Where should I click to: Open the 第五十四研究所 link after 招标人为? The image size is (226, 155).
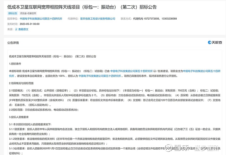(x=100, y=76)
